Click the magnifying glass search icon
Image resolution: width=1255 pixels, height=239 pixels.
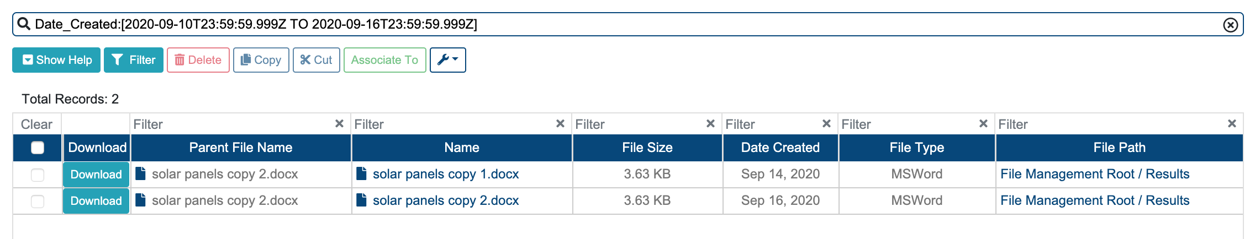coord(24,24)
